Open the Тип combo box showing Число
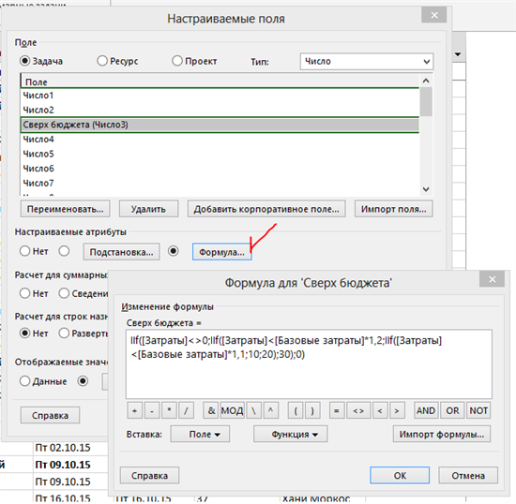This screenshot has height=504, width=516. (367, 62)
